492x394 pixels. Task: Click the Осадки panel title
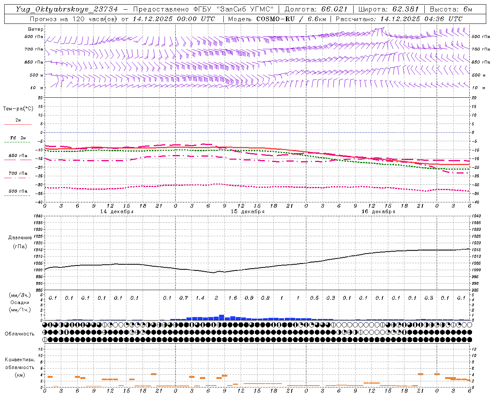(20, 302)
